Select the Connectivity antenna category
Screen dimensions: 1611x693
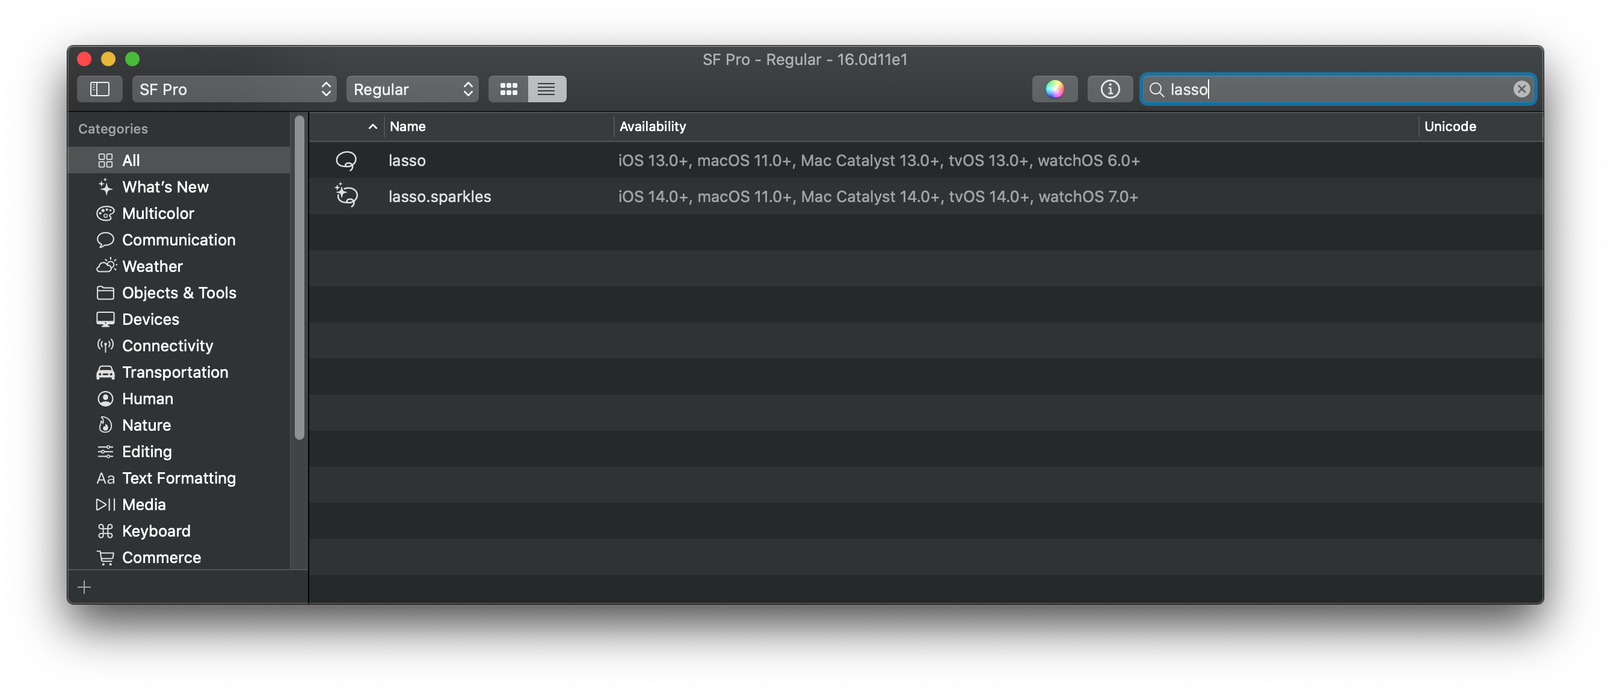tap(167, 346)
